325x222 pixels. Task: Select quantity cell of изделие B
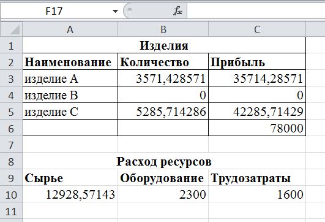point(163,95)
